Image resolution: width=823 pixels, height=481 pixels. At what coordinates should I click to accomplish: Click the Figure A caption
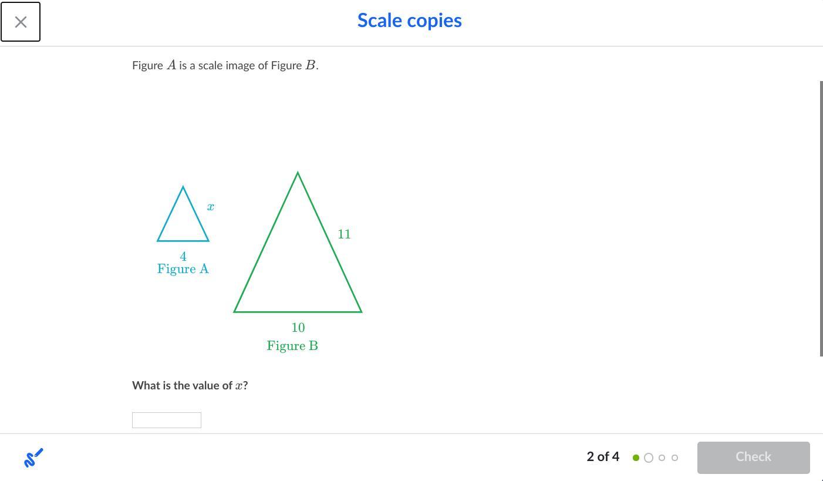tap(183, 269)
